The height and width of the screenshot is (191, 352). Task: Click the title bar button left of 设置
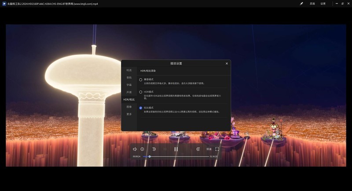pyautogui.click(x=312, y=4)
